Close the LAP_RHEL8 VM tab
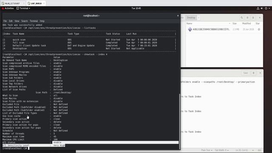This screenshot has height=153, width=272. click(x=44, y=3)
